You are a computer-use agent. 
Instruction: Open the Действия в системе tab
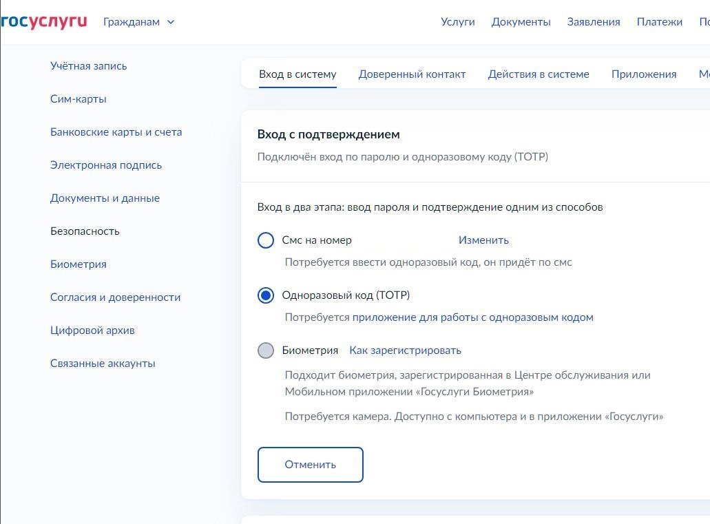539,74
